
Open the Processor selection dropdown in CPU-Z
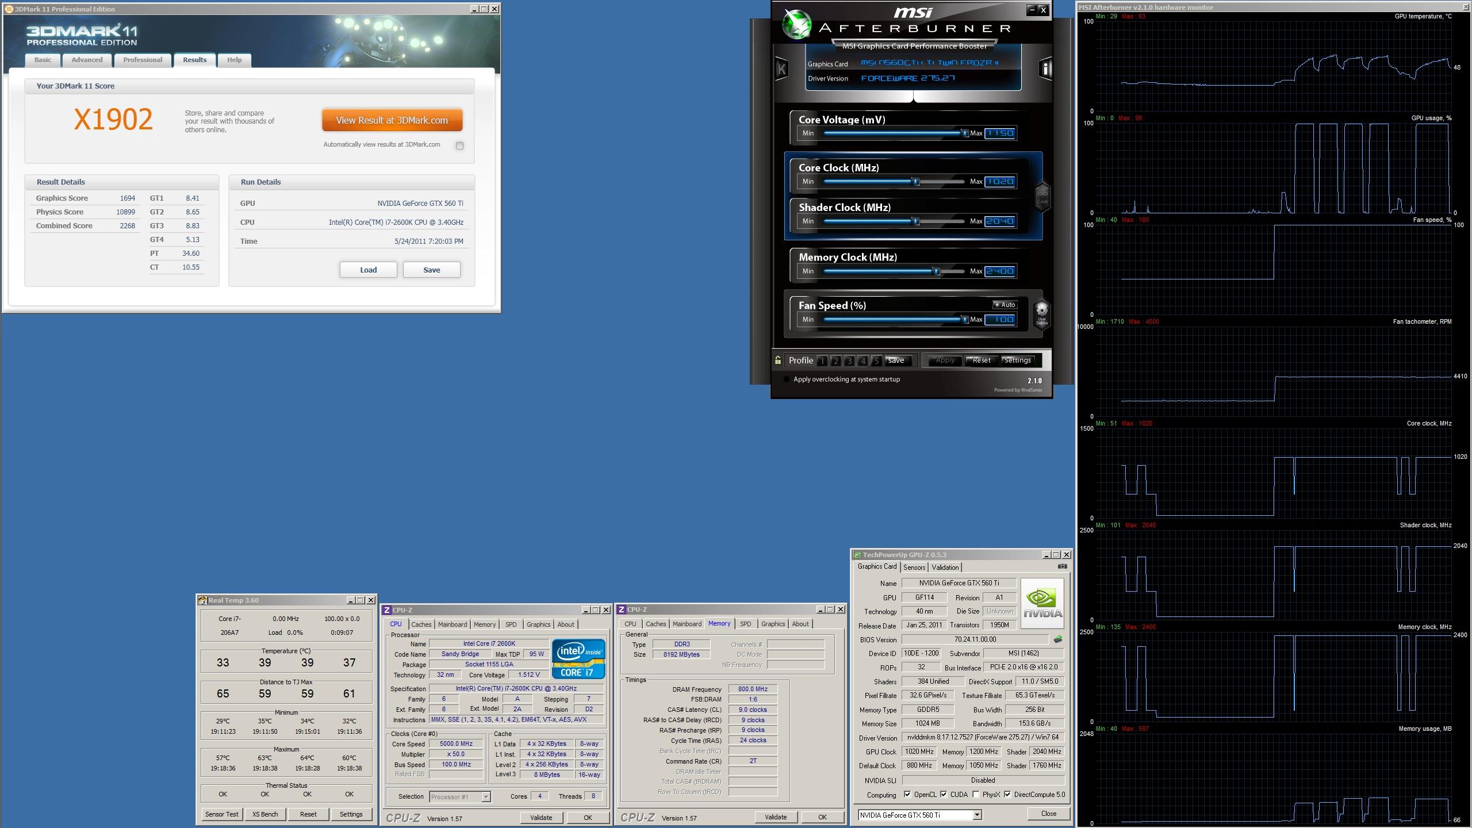[486, 797]
